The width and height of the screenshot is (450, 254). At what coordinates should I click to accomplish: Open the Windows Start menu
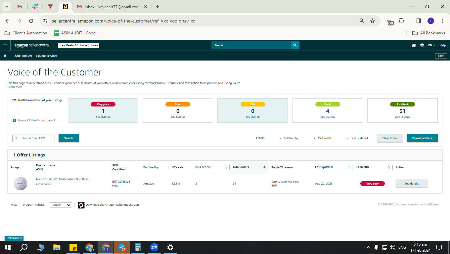tap(8, 247)
